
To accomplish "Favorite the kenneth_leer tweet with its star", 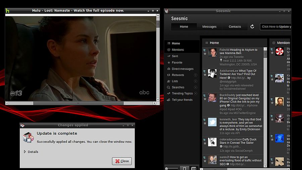I will (x=205, y=123).
